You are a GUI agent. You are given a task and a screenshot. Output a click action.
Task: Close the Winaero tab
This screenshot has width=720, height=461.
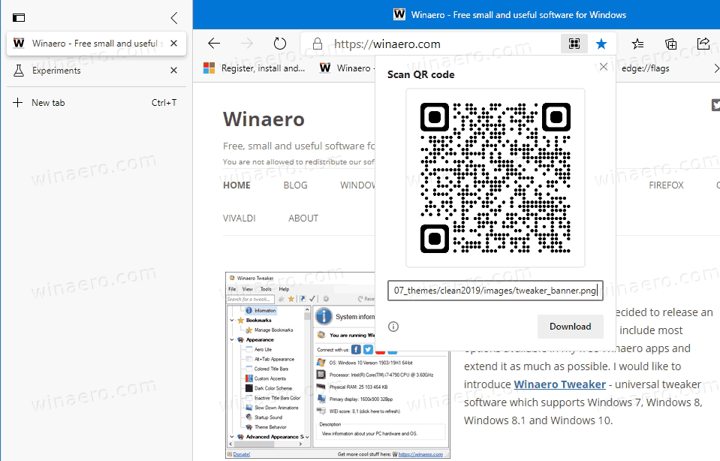click(x=173, y=43)
